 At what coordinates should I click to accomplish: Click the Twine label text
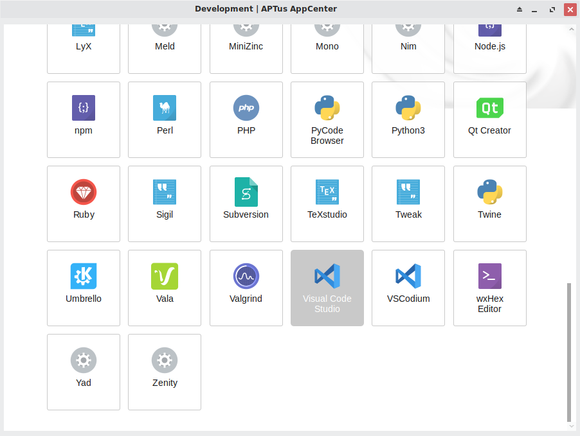pyautogui.click(x=490, y=214)
